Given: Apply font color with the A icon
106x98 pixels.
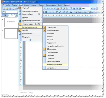Looking at the screenshot, I should (71, 12).
